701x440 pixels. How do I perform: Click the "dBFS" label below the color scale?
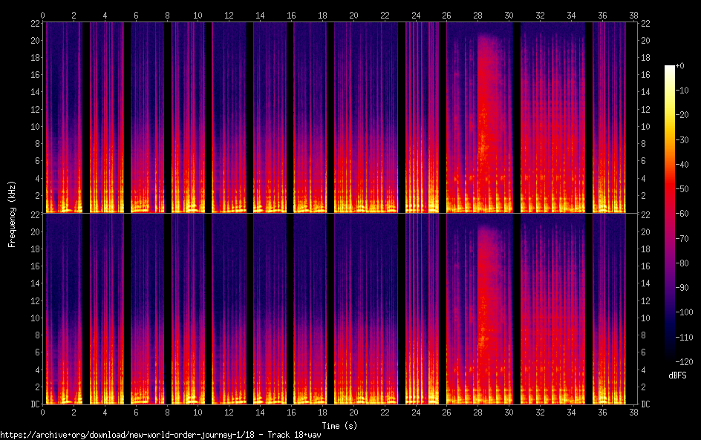click(676, 376)
